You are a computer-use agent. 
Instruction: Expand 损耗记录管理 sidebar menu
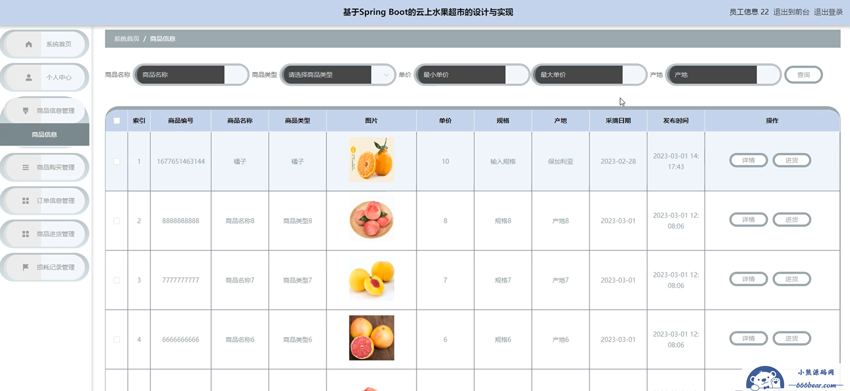tap(45, 267)
